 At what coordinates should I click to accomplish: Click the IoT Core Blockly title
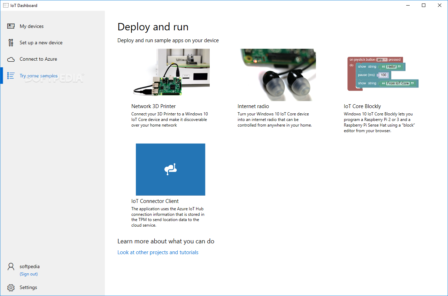click(362, 106)
